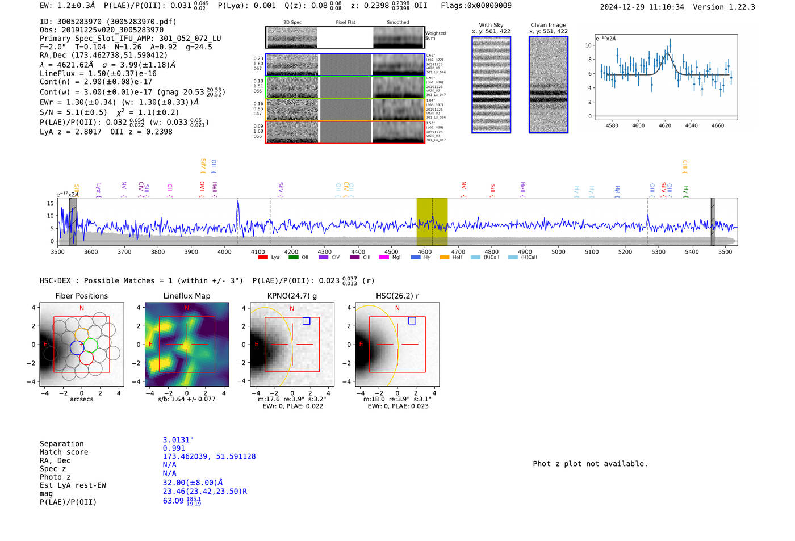Click the 'LyA z = 2.8017' text
Image resolution: width=795 pixels, height=541 pixels.
70,132
